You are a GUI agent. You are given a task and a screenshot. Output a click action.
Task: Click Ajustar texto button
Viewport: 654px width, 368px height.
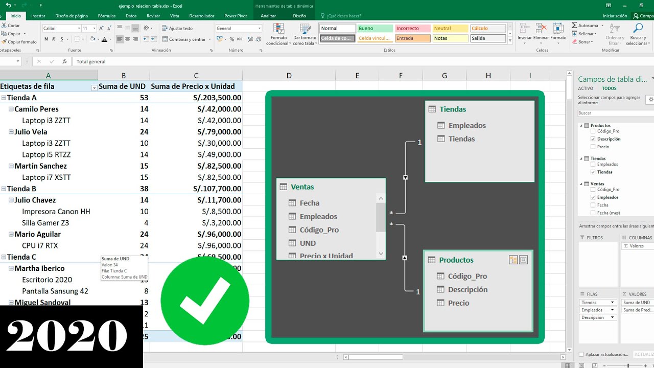click(x=177, y=28)
